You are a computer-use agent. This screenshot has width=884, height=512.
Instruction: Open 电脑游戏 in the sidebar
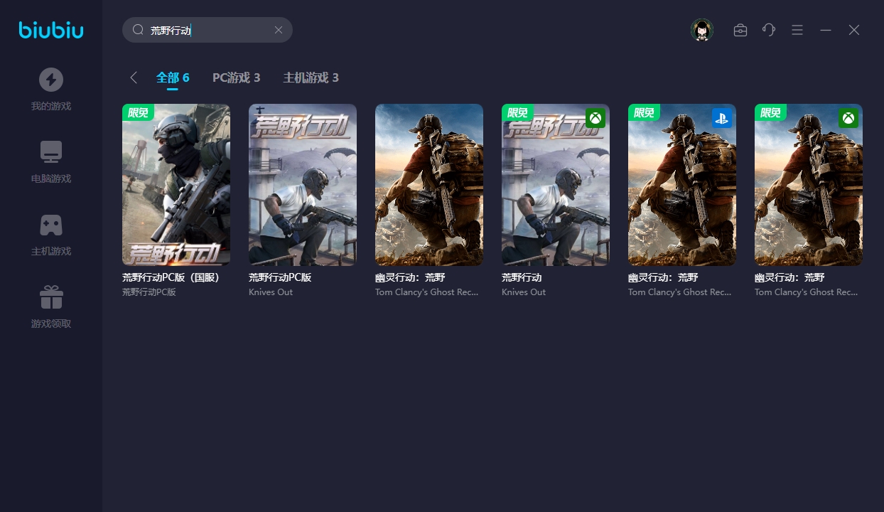[51, 161]
